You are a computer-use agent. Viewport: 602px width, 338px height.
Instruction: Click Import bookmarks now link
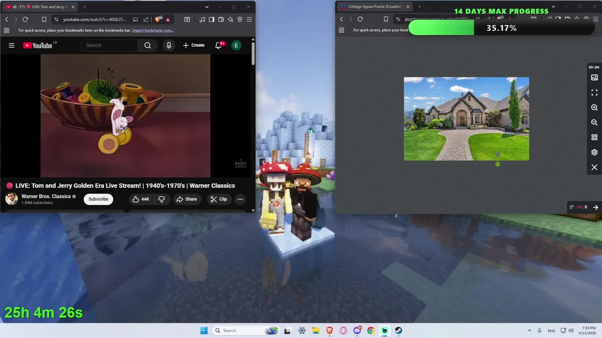pyautogui.click(x=153, y=30)
